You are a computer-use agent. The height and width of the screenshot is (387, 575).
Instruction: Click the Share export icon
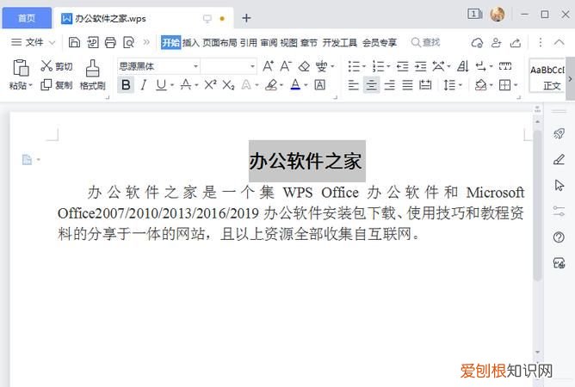pos(516,42)
